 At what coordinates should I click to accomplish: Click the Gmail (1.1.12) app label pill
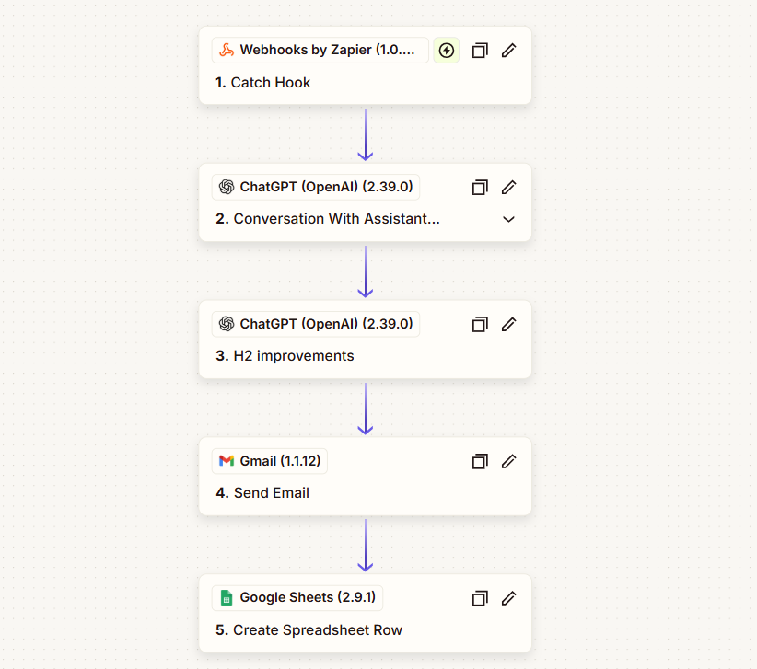[x=269, y=461]
